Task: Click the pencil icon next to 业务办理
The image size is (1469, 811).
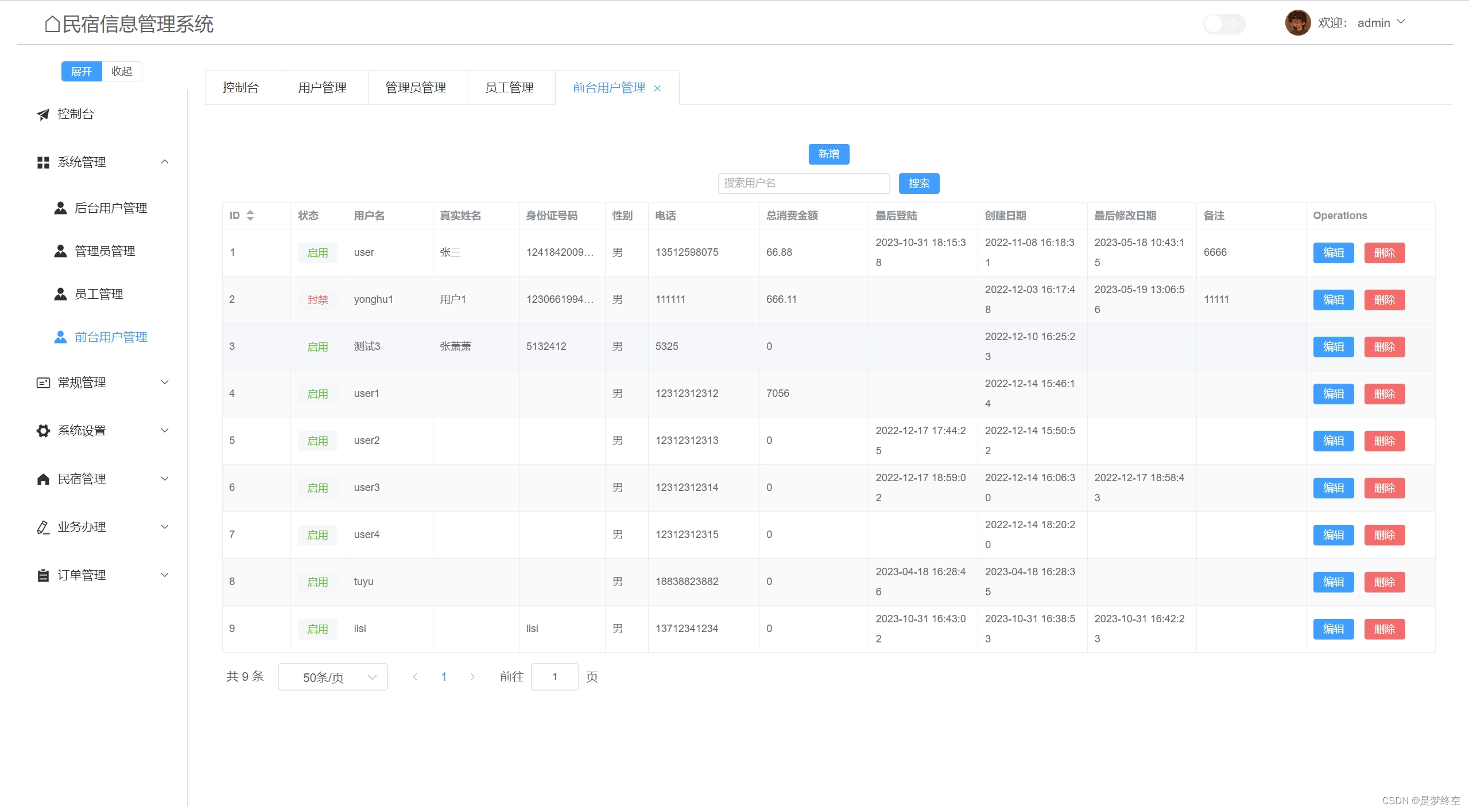Action: coord(43,527)
